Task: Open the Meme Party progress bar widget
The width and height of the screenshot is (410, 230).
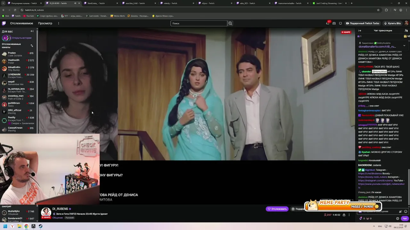Action: pos(343,206)
